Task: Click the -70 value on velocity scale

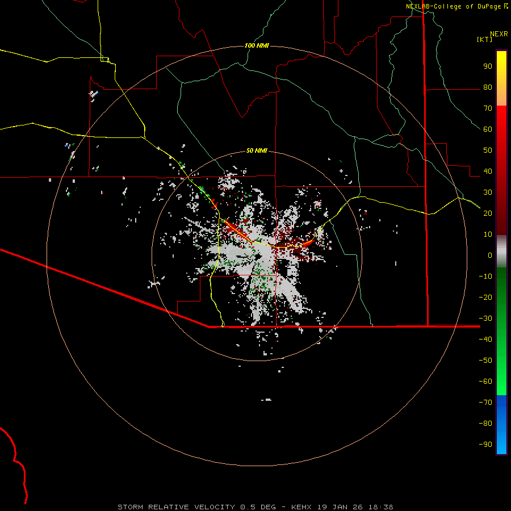Action: [485, 403]
